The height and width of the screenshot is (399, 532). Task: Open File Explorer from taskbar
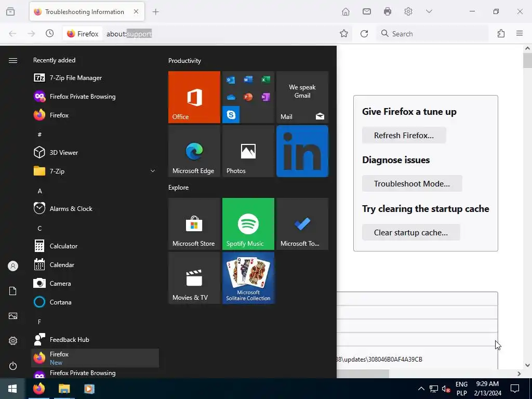64,389
